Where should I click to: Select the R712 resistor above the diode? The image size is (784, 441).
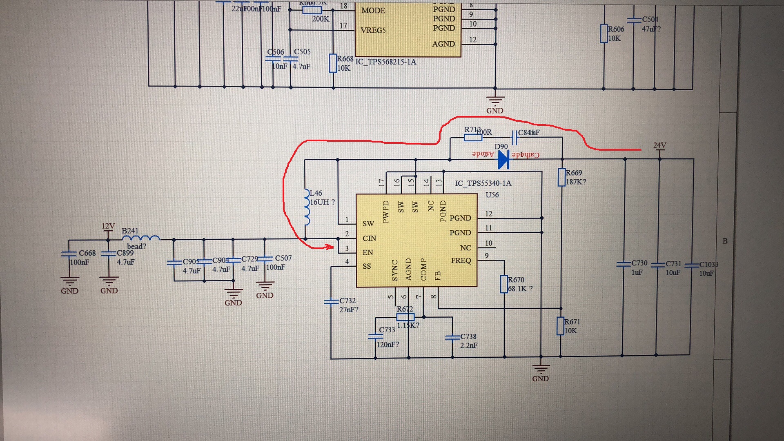pos(473,138)
